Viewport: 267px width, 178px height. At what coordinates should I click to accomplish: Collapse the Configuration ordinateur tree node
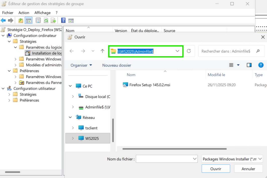[x=3, y=36]
